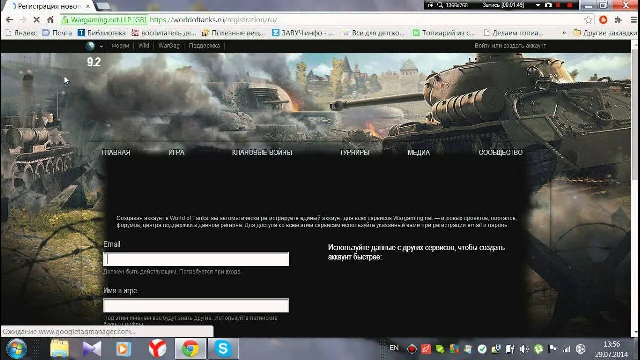Click Chrome's forward arrow

23,20
